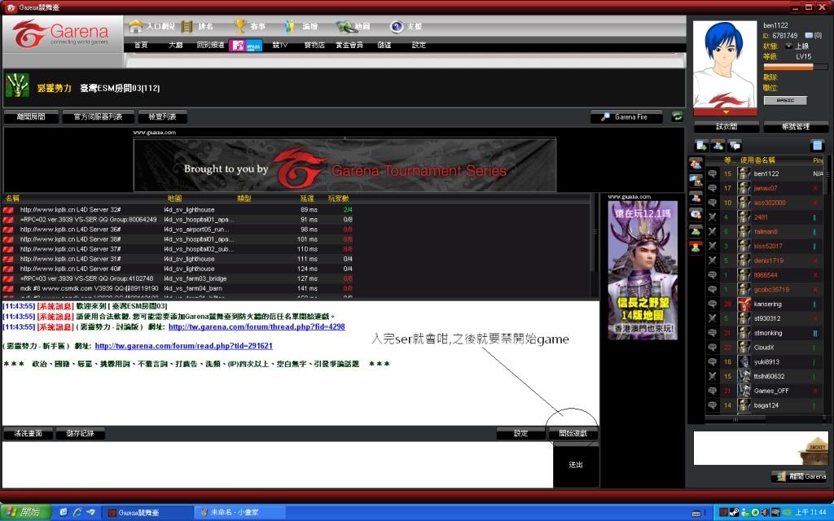Expand the avatar dropdown arrow
The image size is (834, 521).
(x=726, y=112)
